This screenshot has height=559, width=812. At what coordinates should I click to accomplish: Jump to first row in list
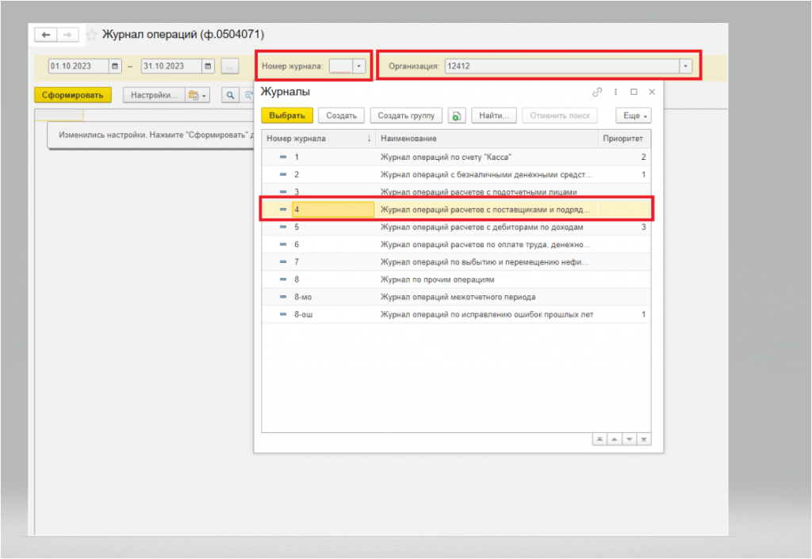[599, 439]
